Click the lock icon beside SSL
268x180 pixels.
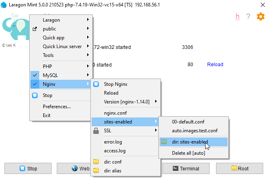point(96,131)
